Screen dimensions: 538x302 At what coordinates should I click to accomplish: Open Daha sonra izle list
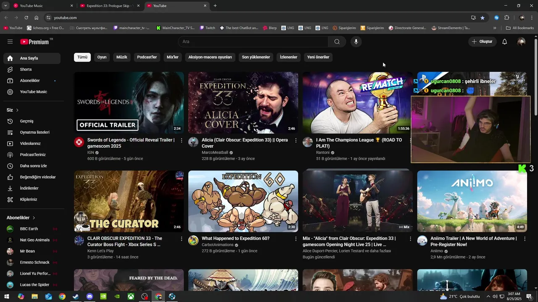click(32, 166)
